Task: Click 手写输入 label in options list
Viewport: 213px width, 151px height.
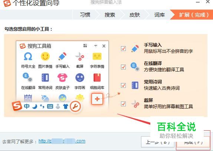Action: tap(153, 45)
